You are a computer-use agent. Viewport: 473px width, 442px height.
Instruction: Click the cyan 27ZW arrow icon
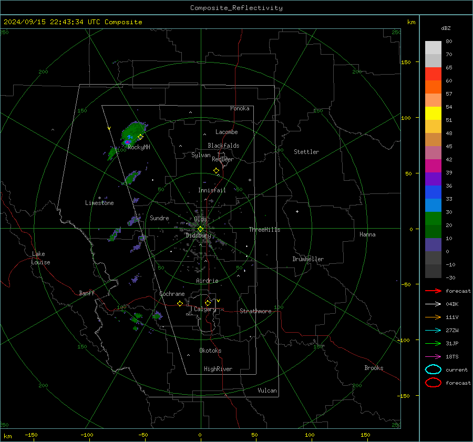point(433,331)
